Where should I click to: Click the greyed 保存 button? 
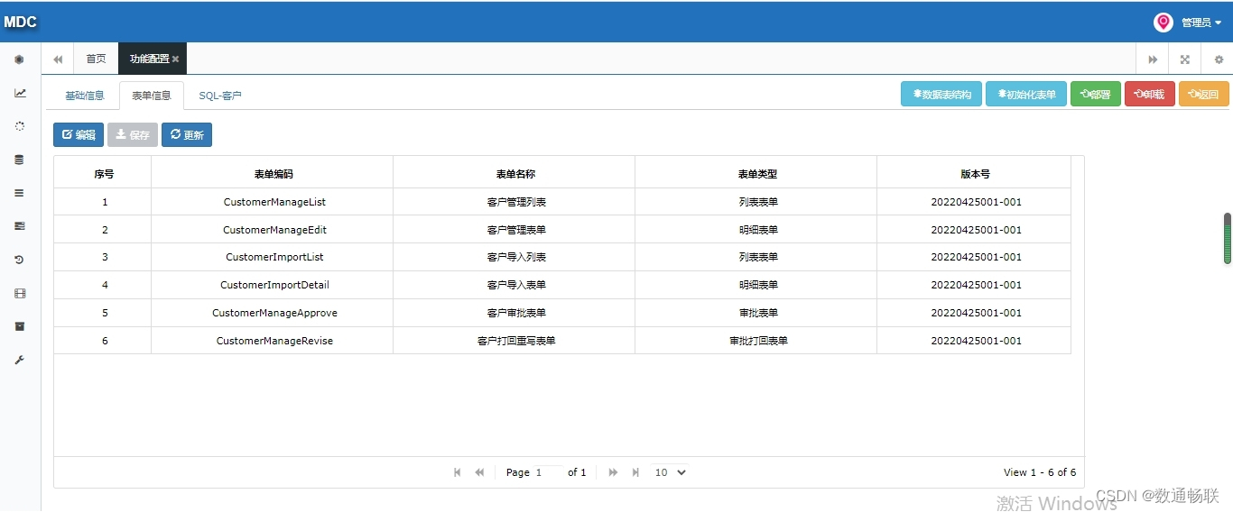pyautogui.click(x=133, y=135)
